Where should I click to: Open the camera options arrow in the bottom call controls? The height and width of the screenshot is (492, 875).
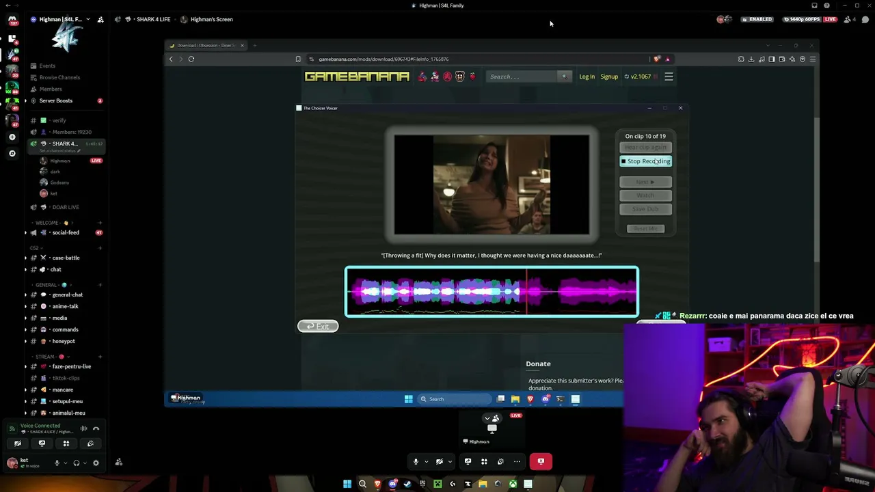pyautogui.click(x=450, y=461)
